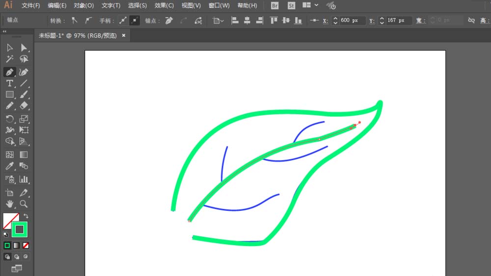Open the 选择(S) menu
This screenshot has width=491, height=276.
137,5
